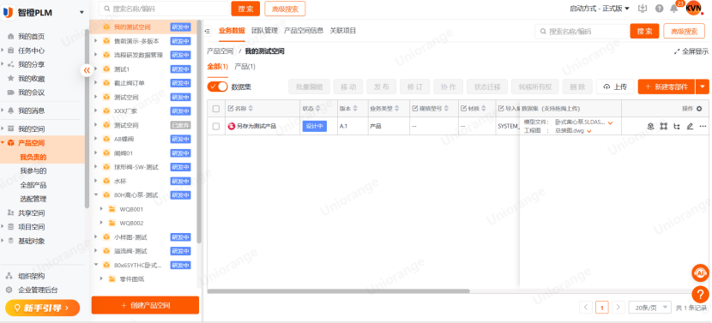Open the structure diagram icon in the row actions
Viewport: 712px width, 323px height.
tap(663, 127)
